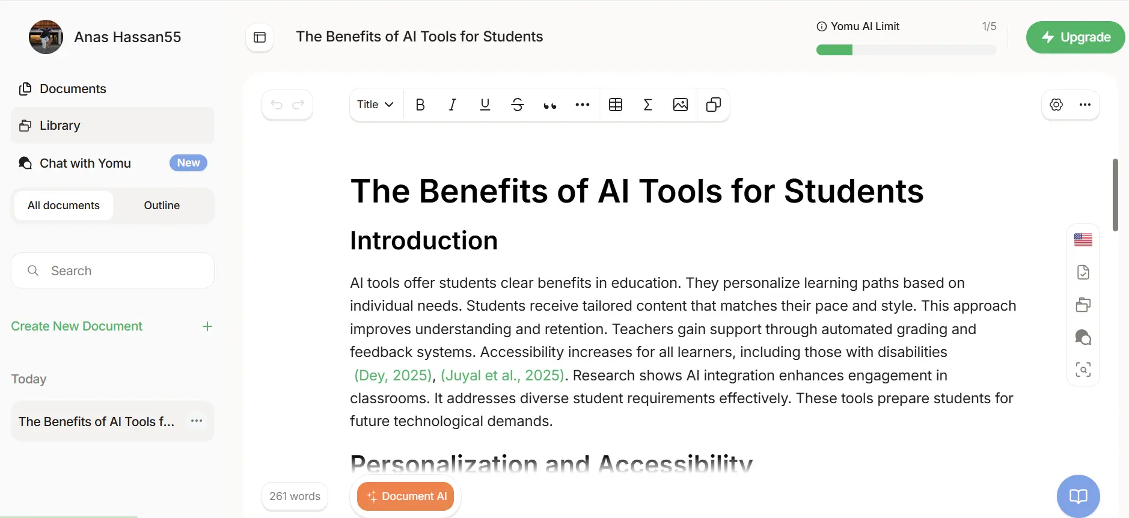Screen dimensions: 1129x518
Task: Insert a block quote
Action: [550, 105]
